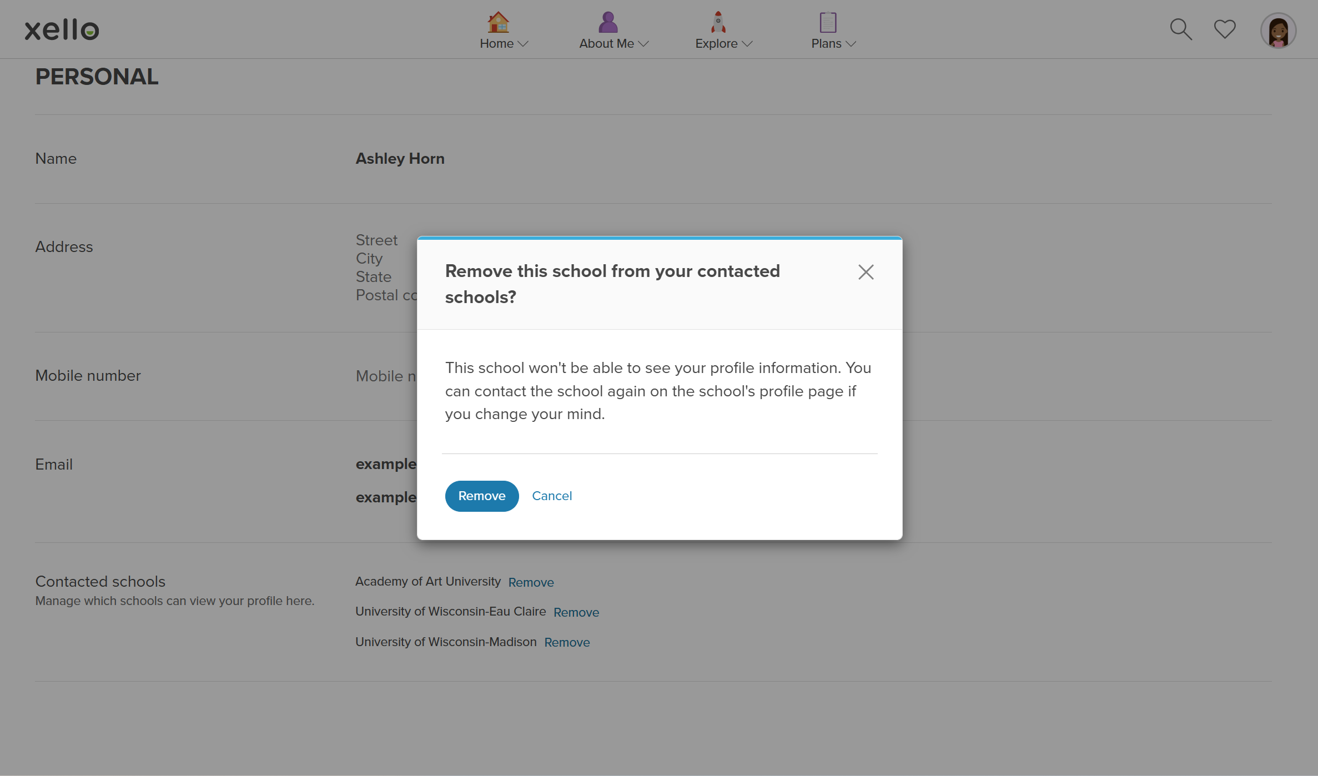
Task: Dismiss the dialog with the X
Action: click(866, 272)
